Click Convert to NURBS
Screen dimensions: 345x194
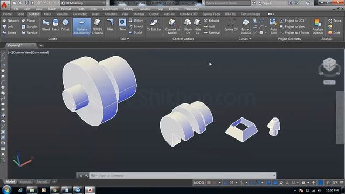(172, 26)
